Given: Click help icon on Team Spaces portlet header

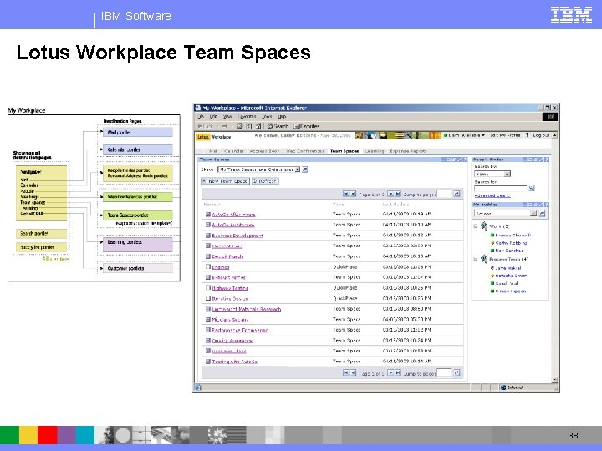Looking at the screenshot, I should pos(465,160).
